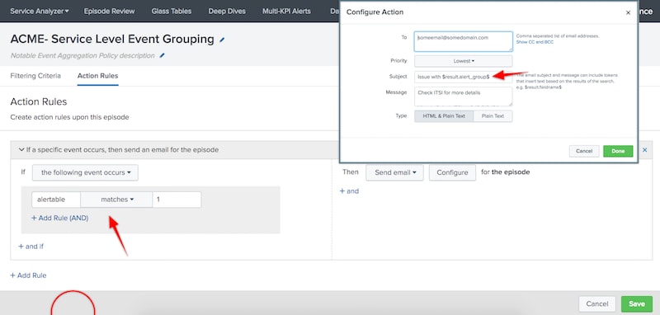Click the Subject field

[x=464, y=77]
